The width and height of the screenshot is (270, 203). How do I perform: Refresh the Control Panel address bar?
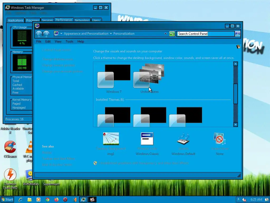pyautogui.click(x=172, y=34)
